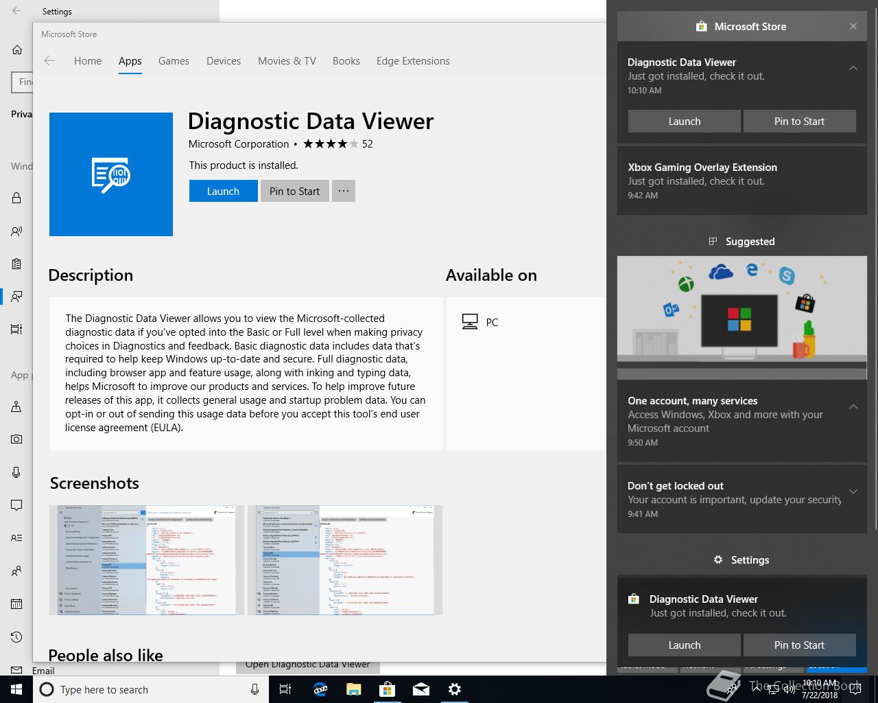Select the Activity history icon in Settings sidebar
878x703 pixels.
[16, 330]
